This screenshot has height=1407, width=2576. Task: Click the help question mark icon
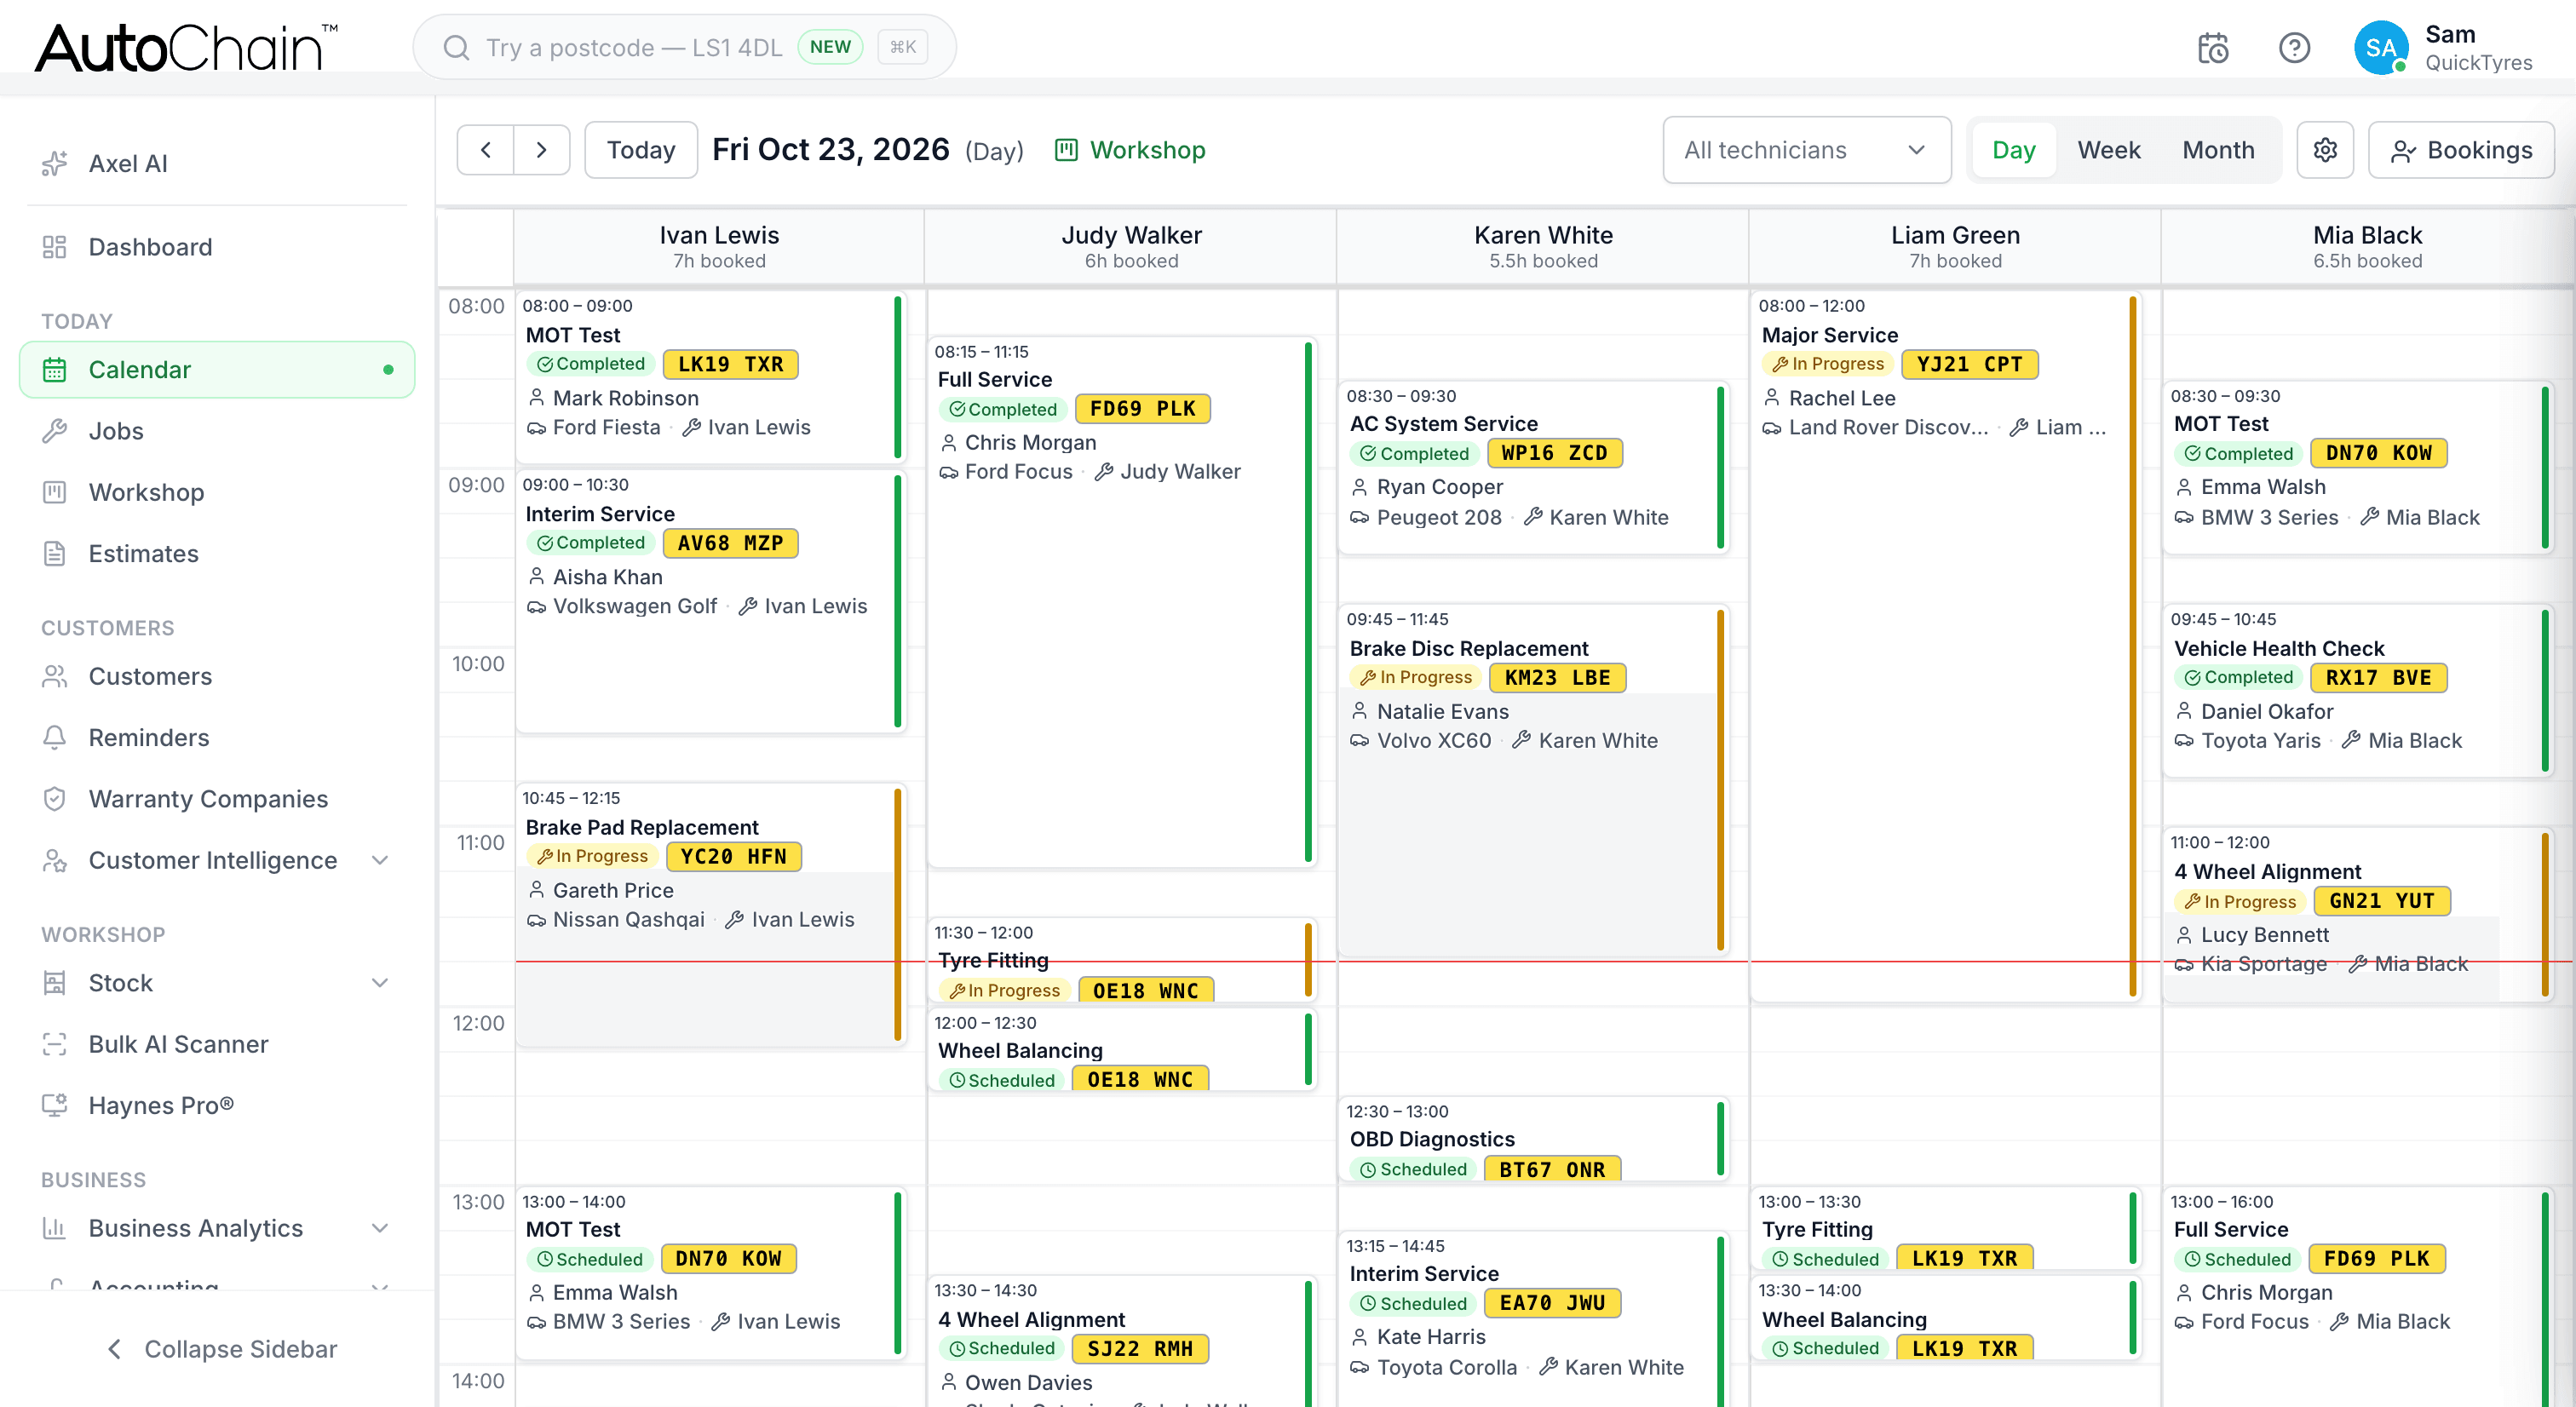point(2294,48)
